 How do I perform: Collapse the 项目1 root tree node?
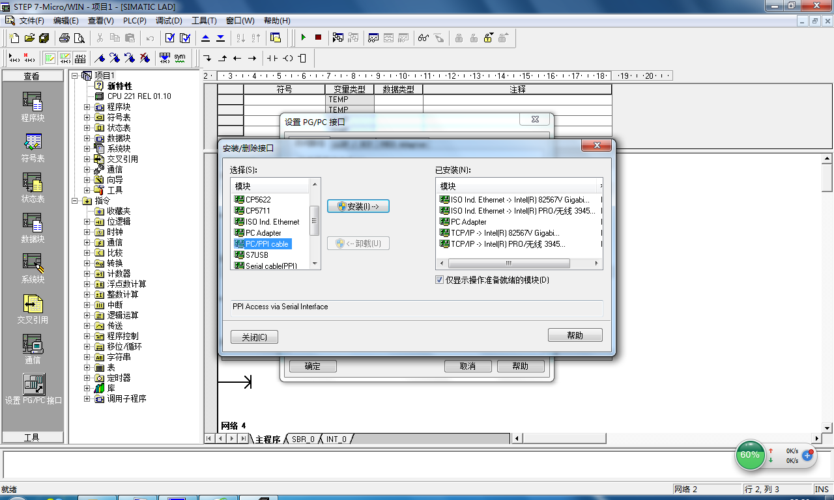point(75,76)
